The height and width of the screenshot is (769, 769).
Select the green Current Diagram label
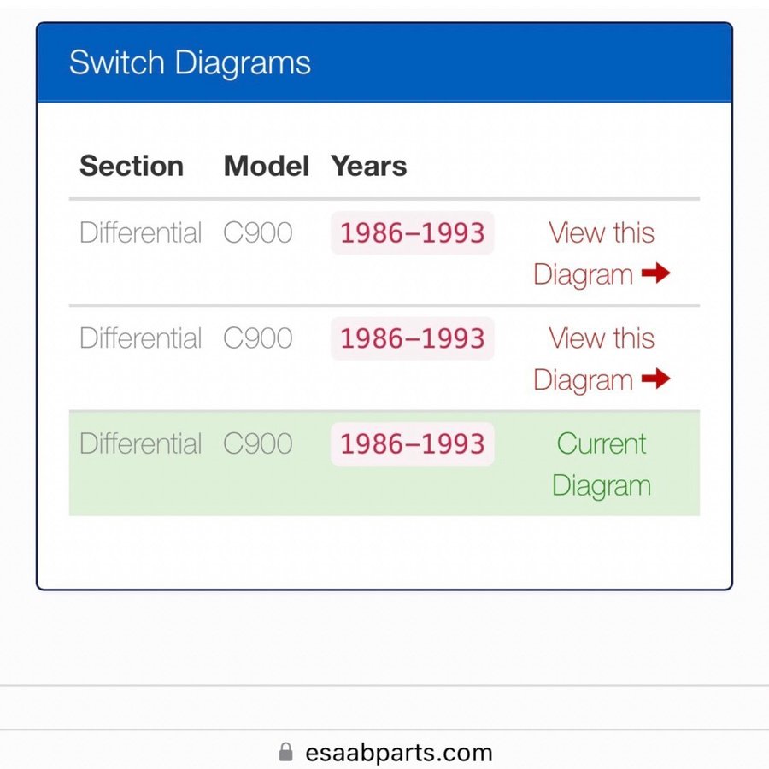click(x=601, y=464)
